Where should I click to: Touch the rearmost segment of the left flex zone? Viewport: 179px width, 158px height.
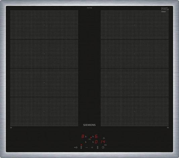point(44,25)
